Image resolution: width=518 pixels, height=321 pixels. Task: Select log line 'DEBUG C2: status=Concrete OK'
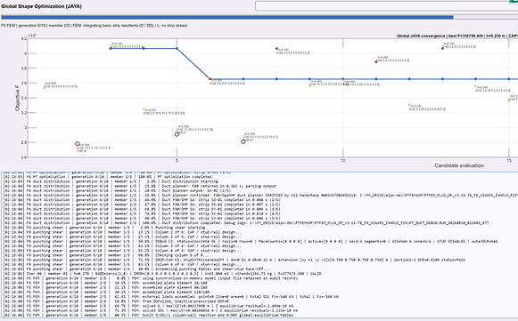click(250, 241)
